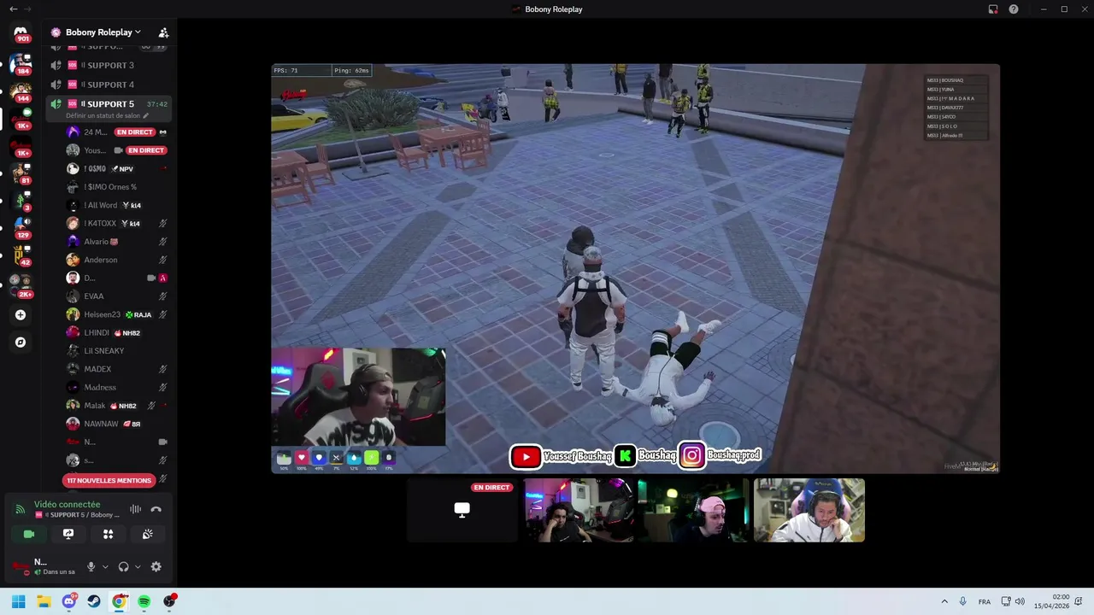Share your screen button

(x=68, y=534)
